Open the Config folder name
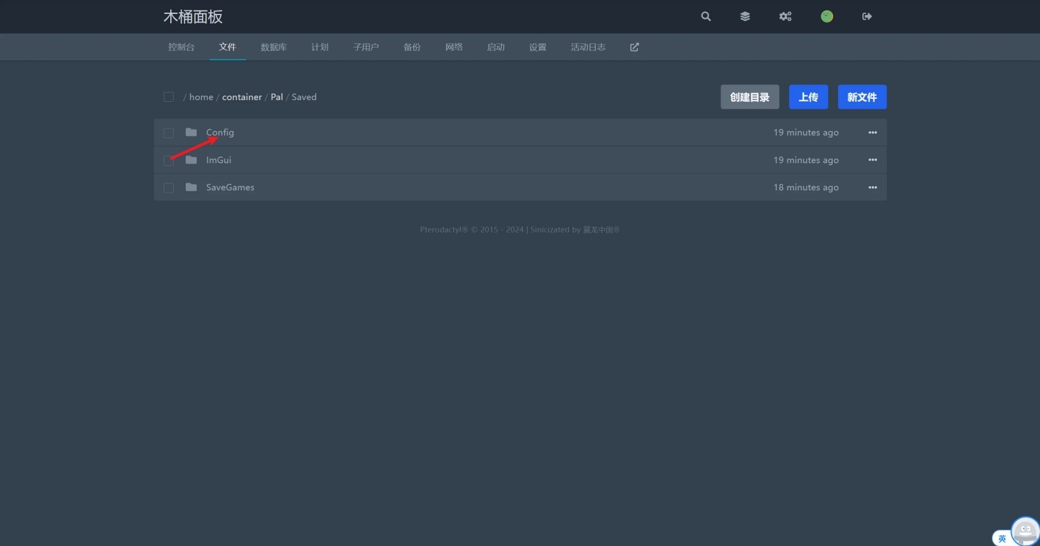This screenshot has height=546, width=1040. [220, 132]
